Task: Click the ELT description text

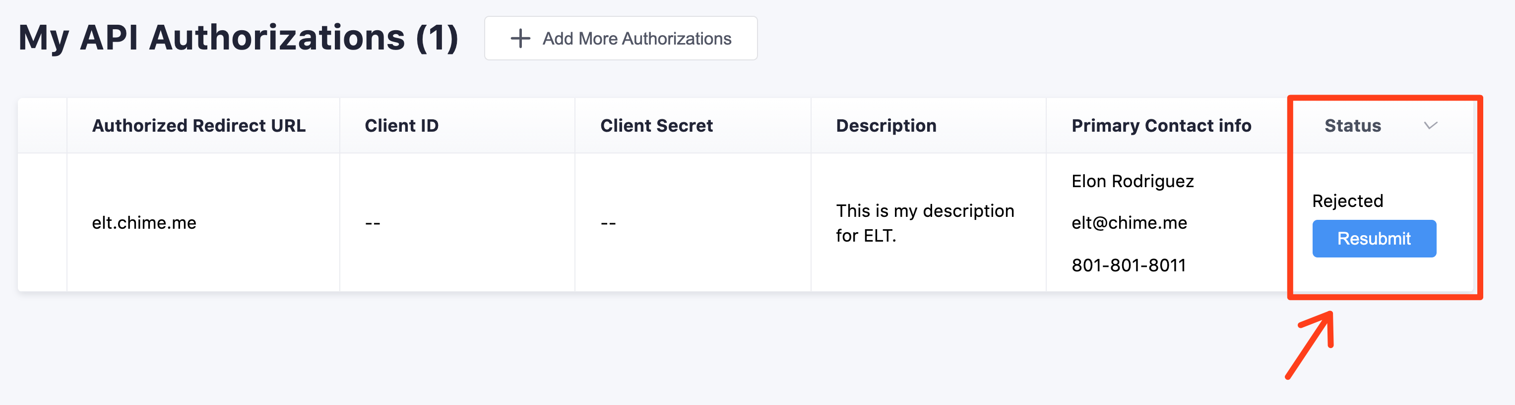Action: 925,223
